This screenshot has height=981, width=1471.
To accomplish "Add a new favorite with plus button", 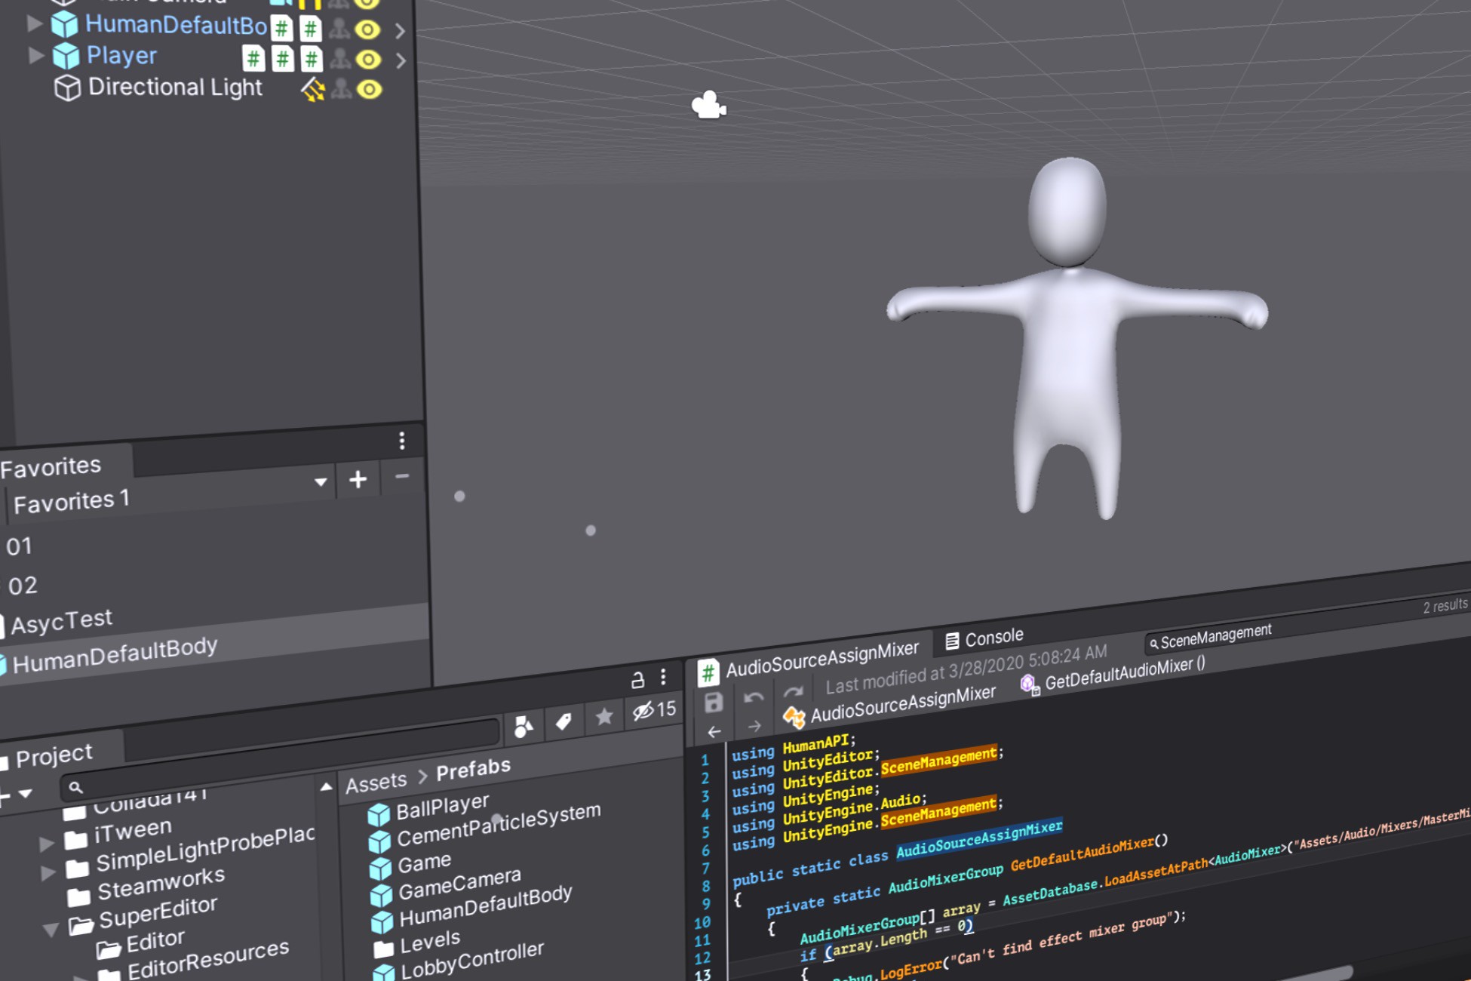I will [x=358, y=478].
